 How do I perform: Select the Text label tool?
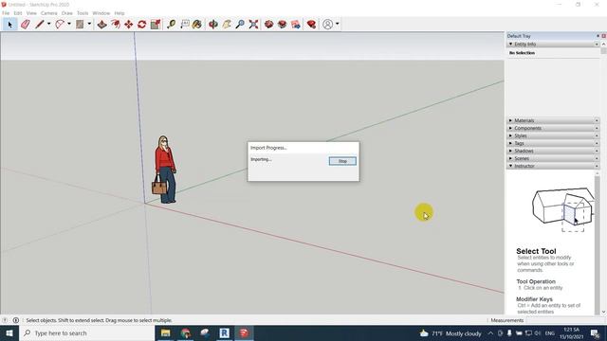pos(185,25)
